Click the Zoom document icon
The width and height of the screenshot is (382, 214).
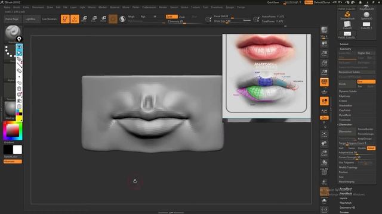point(324,53)
